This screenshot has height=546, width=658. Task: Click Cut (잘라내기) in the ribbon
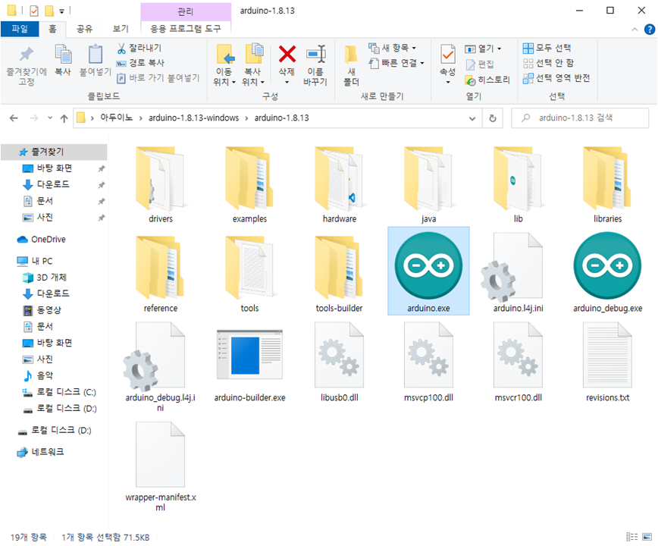pyautogui.click(x=139, y=49)
